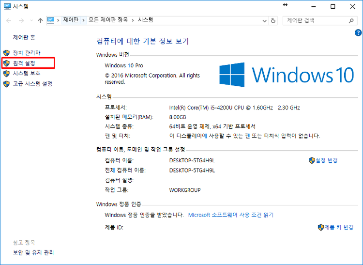
Task: Expand the address bar history dropdown
Action: 264,21
